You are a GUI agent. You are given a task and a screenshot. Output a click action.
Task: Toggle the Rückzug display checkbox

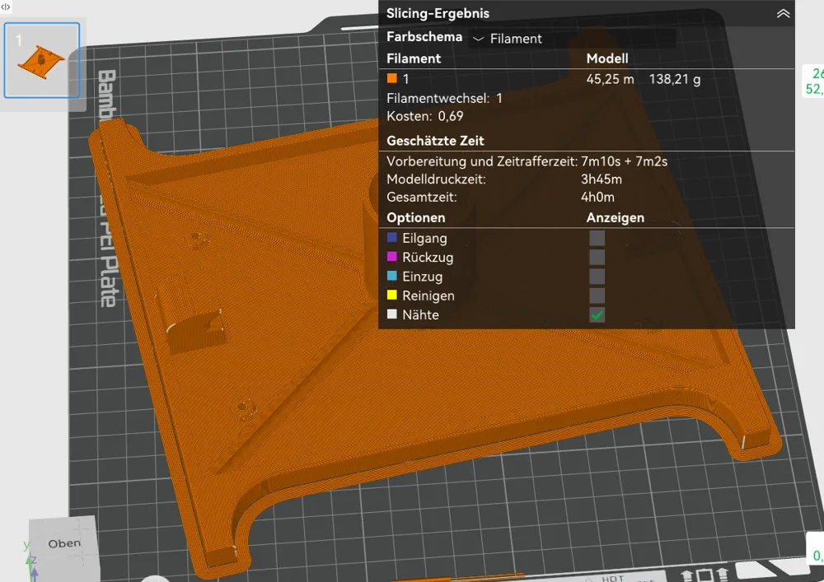(x=597, y=257)
